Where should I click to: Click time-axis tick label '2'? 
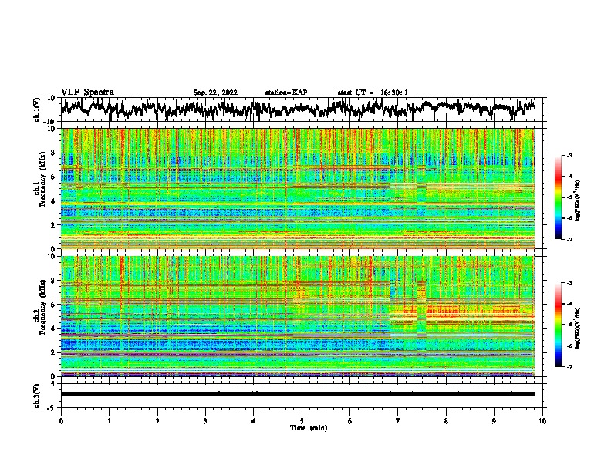pos(157,421)
